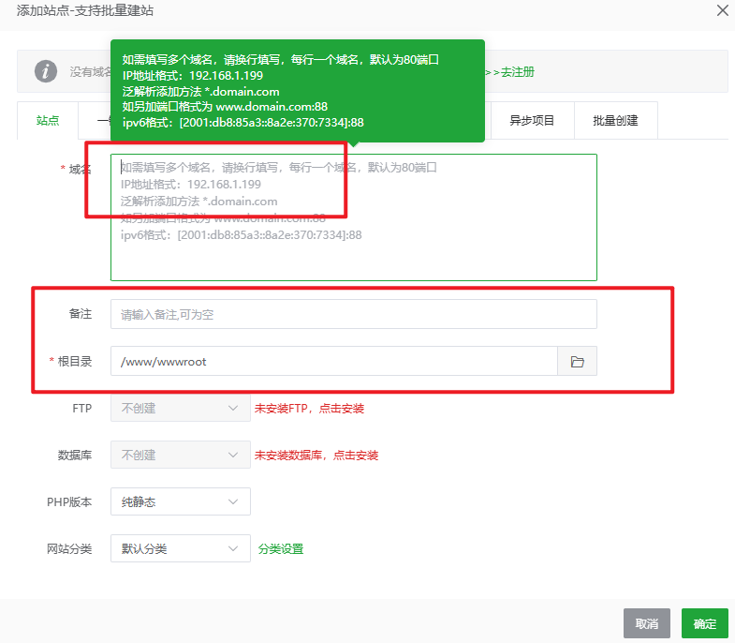Open 分类设置 category settings link
735x643 pixels.
click(x=281, y=548)
